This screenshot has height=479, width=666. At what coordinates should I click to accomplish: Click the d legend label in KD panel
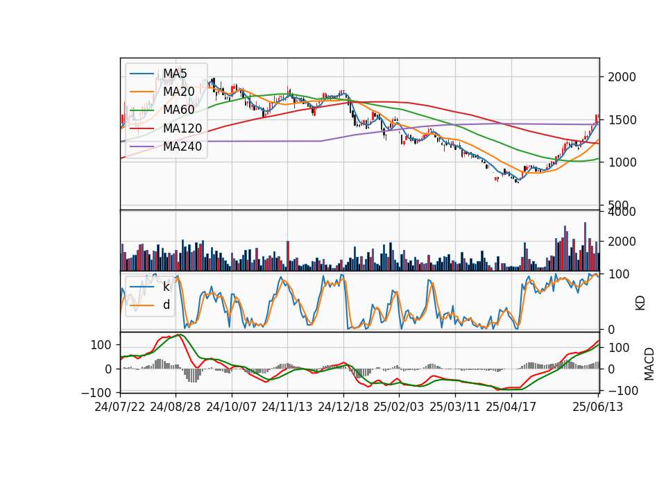click(166, 305)
